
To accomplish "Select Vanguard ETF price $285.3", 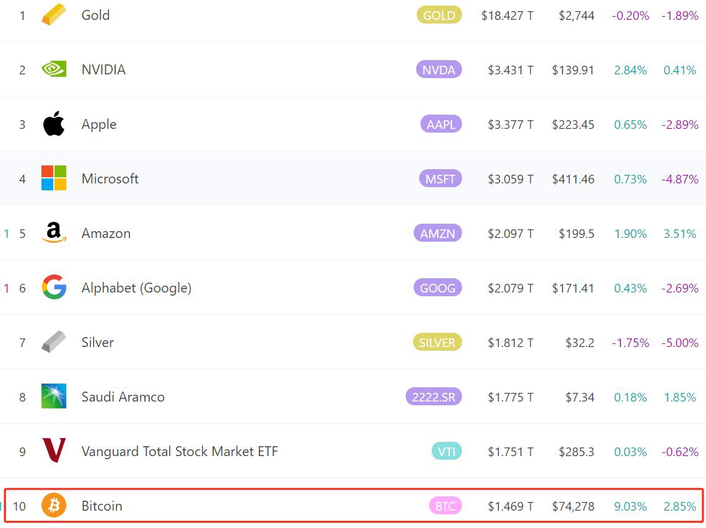I will (x=577, y=452).
